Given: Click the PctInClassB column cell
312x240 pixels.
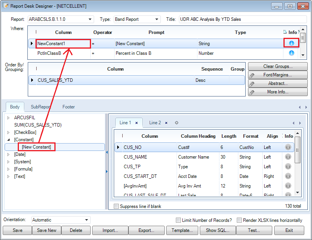Looking at the screenshot, I should (63, 53).
